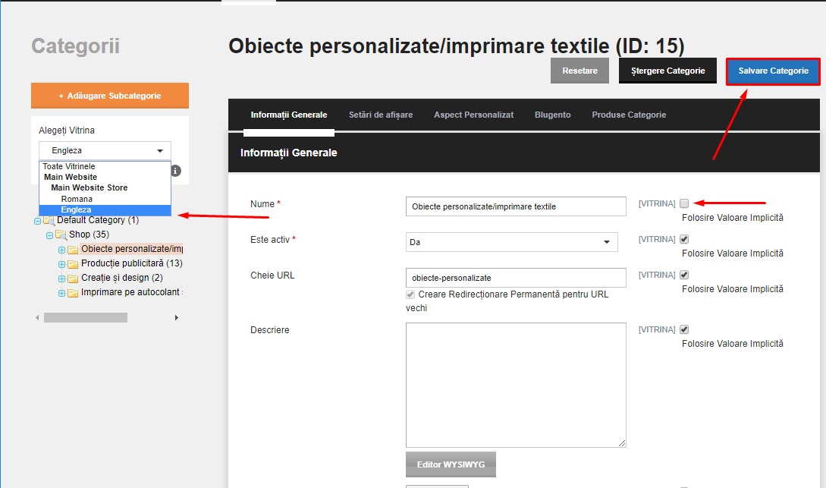Click the Default Category folder icon
Screen dimensions: 826x488
click(49, 220)
